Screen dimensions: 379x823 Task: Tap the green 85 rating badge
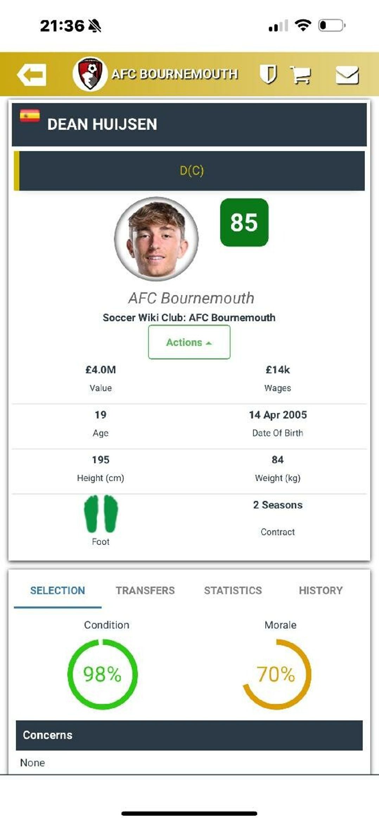coord(244,222)
